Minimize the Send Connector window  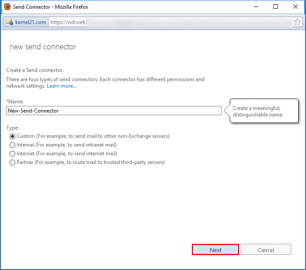coord(255,7)
